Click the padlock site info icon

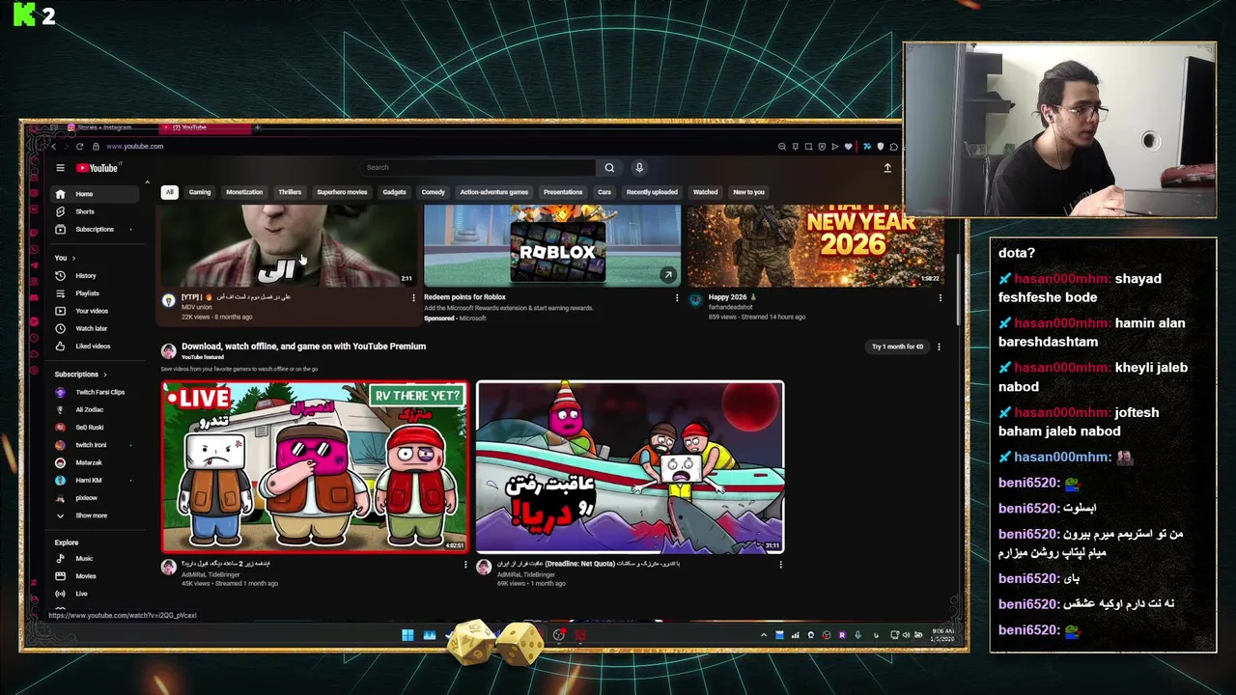click(96, 147)
